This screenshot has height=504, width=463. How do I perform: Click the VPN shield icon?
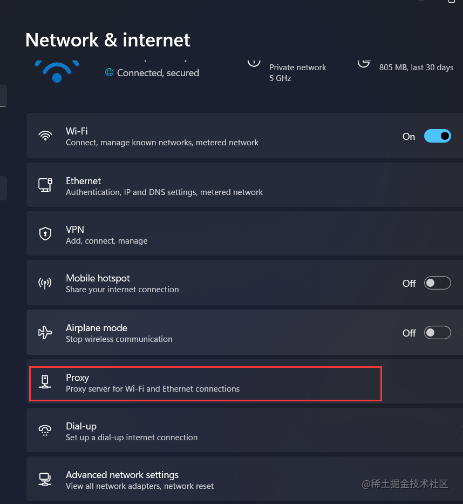pyautogui.click(x=45, y=234)
